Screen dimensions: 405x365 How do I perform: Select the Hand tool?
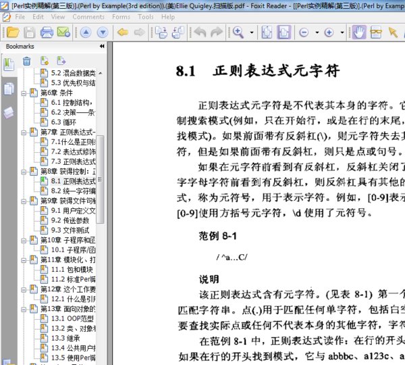coord(359,32)
